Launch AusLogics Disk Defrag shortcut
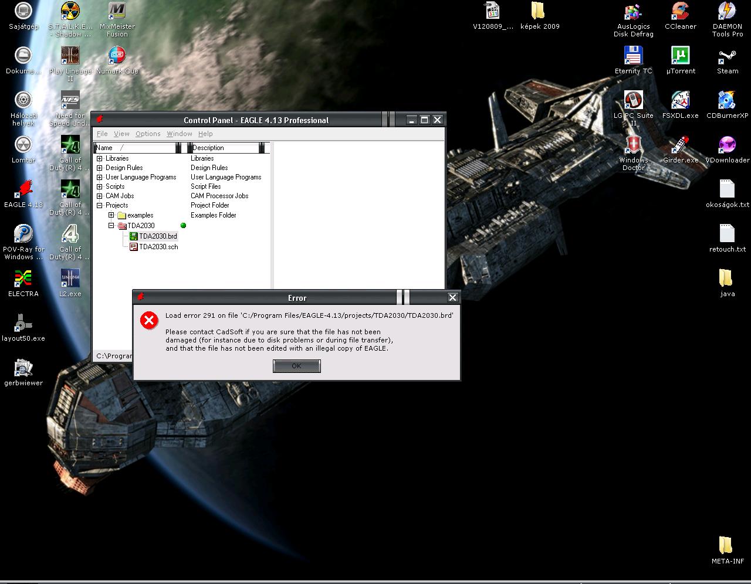The width and height of the screenshot is (751, 584). pos(634,20)
